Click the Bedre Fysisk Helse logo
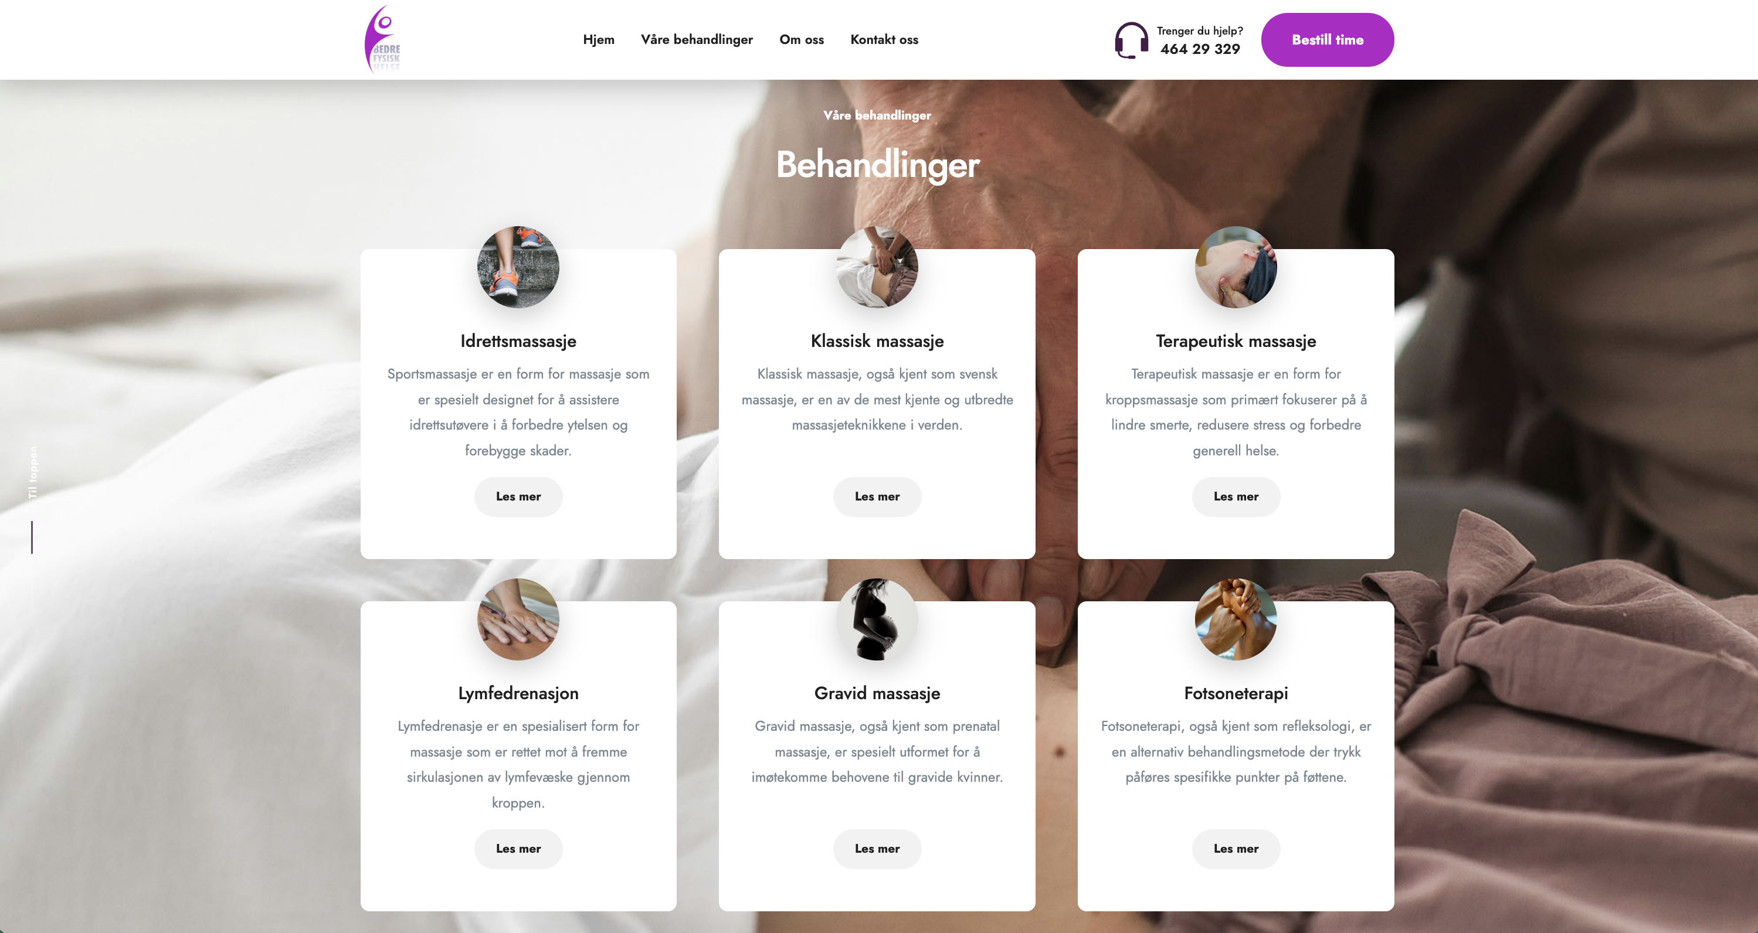Image resolution: width=1758 pixels, height=933 pixels. tap(383, 39)
